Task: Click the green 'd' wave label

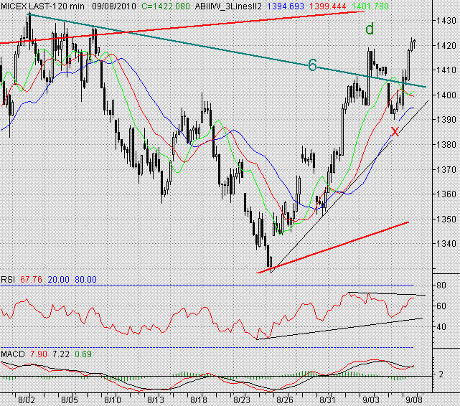Action: click(x=370, y=29)
